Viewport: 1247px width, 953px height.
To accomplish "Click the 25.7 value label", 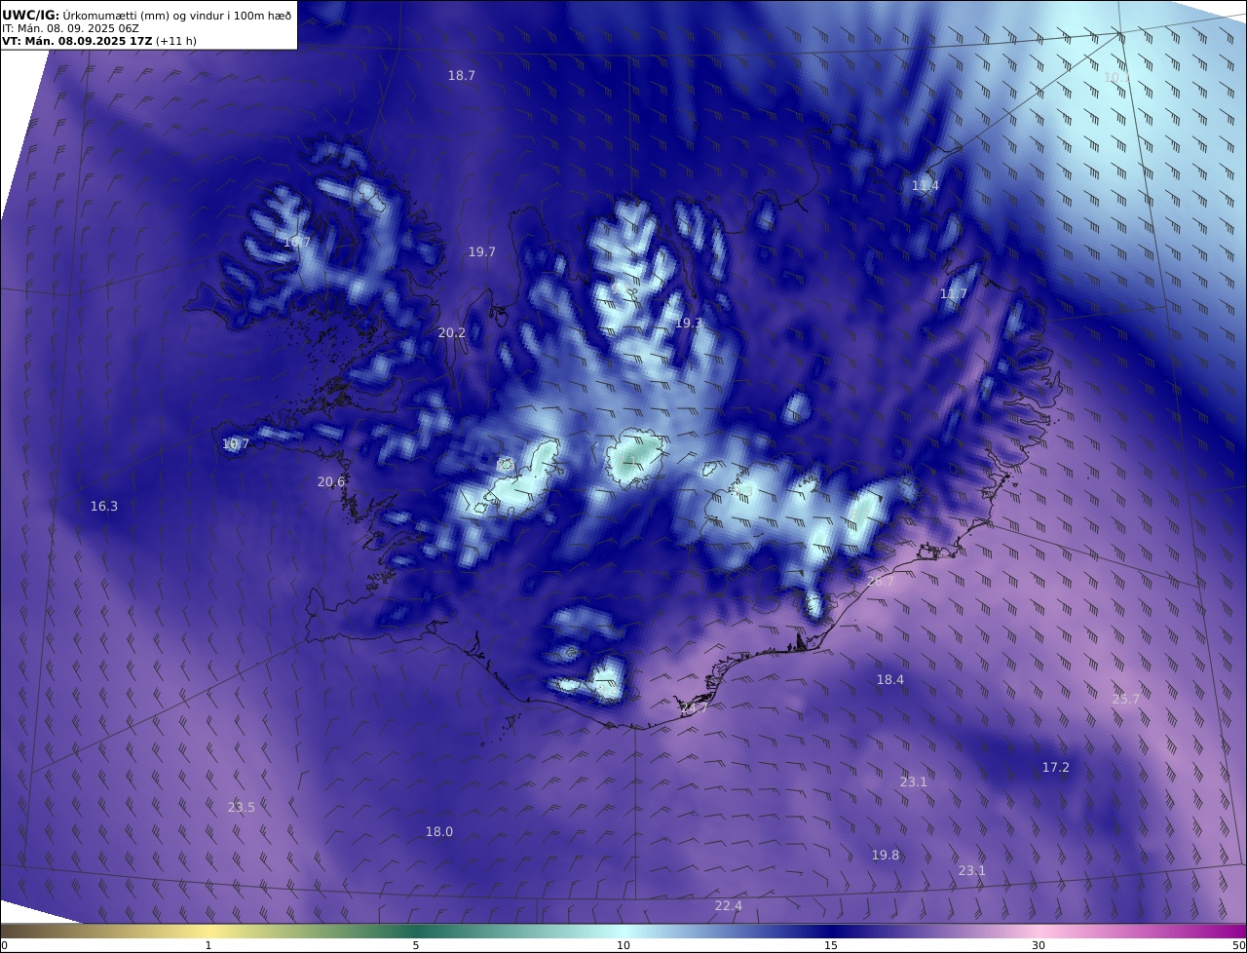I will (x=1126, y=699).
